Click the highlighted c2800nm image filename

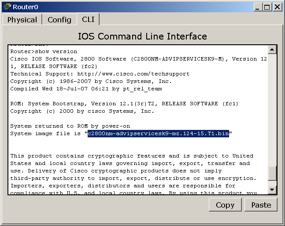tap(158, 133)
